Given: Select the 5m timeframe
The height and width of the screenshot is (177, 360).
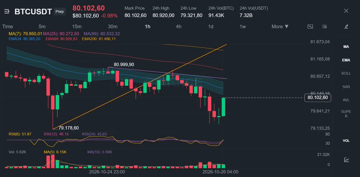Looking at the screenshot, I should click(42, 27).
